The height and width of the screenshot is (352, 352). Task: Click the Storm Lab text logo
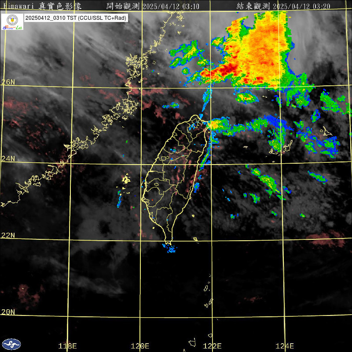pos(12,27)
